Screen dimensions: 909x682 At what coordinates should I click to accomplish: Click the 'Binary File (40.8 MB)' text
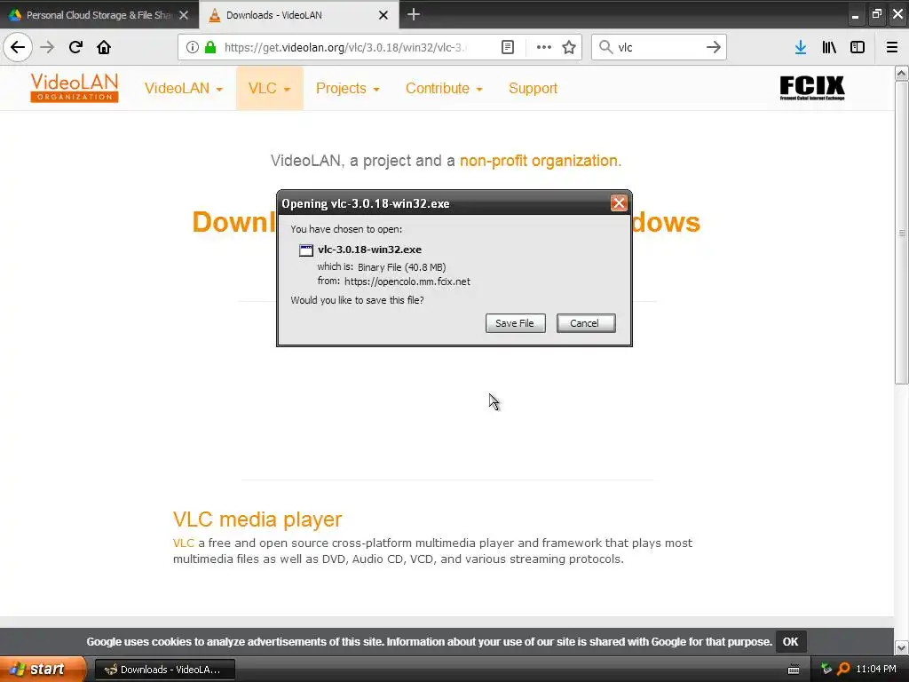pos(402,267)
